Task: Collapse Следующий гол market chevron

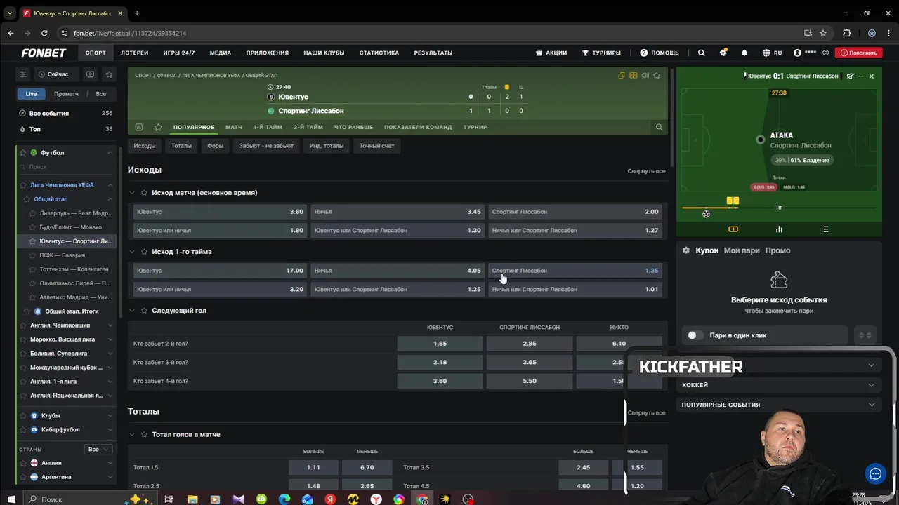Action: click(131, 310)
